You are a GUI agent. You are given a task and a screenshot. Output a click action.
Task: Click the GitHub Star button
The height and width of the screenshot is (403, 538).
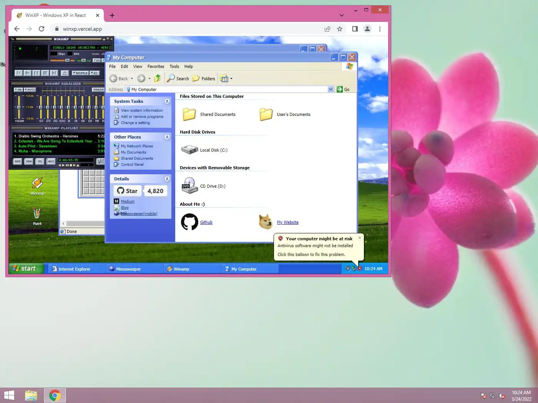coord(128,191)
